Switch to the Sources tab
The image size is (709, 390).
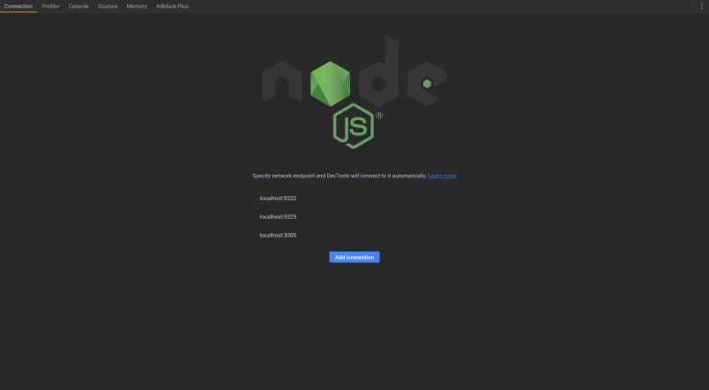(108, 6)
